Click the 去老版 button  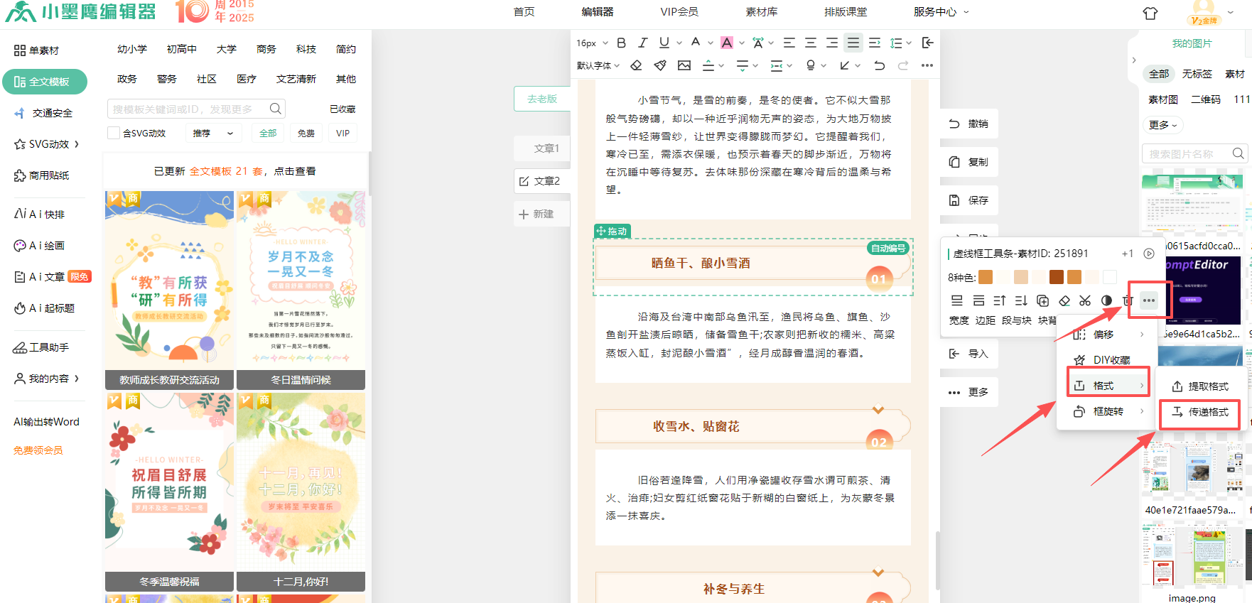point(542,99)
